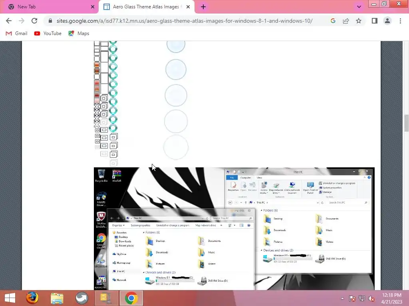
Task: Open the network tray icon
Action: pyautogui.click(x=362, y=298)
